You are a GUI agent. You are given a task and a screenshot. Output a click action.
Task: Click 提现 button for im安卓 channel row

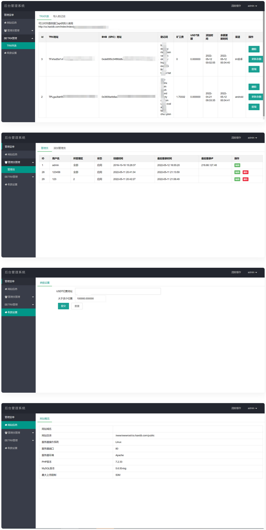(254, 69)
